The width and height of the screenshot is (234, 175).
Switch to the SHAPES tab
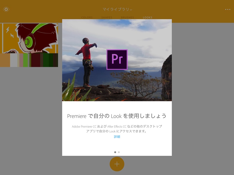point(107,17)
